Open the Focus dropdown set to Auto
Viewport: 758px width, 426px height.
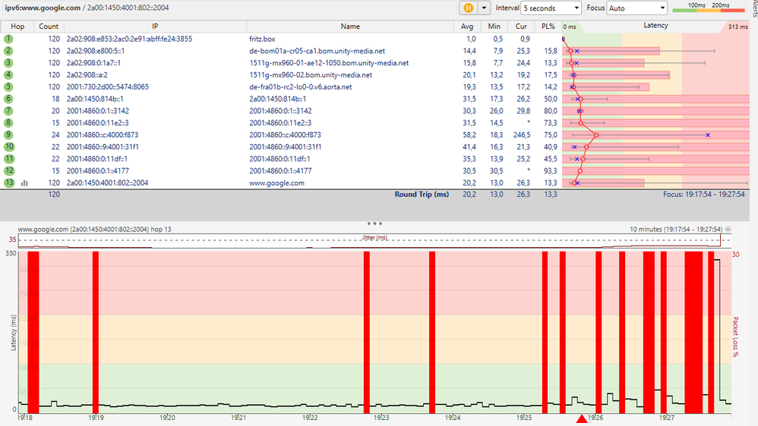click(x=636, y=8)
